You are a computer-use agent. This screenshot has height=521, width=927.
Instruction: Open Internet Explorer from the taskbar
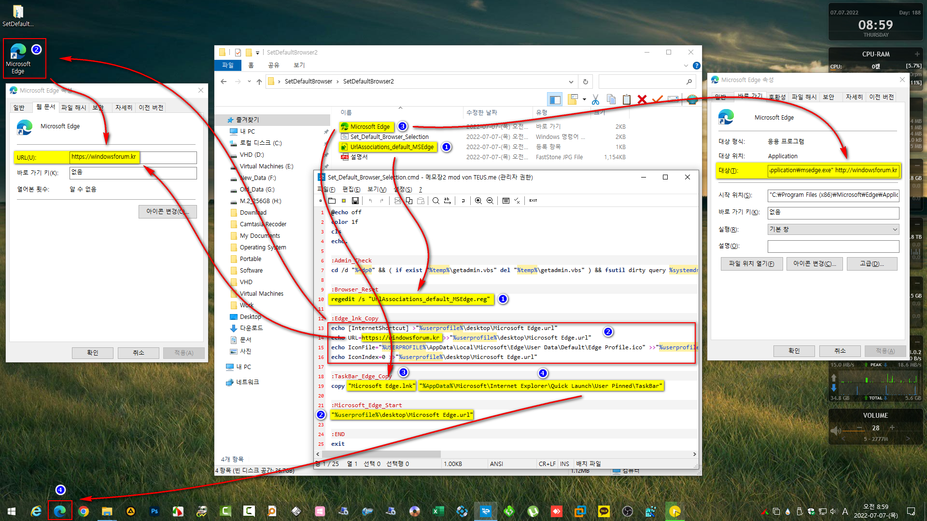pyautogui.click(x=36, y=511)
